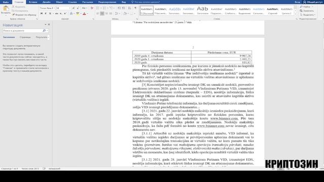Apply the large 'Aab' title style
The height and width of the screenshot is (182, 324).
click(202, 10)
